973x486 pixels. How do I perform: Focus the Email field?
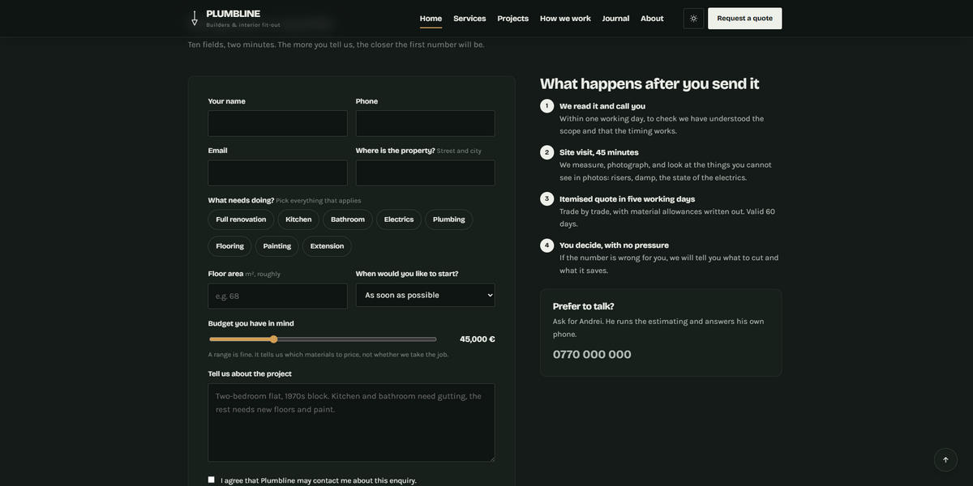(277, 173)
